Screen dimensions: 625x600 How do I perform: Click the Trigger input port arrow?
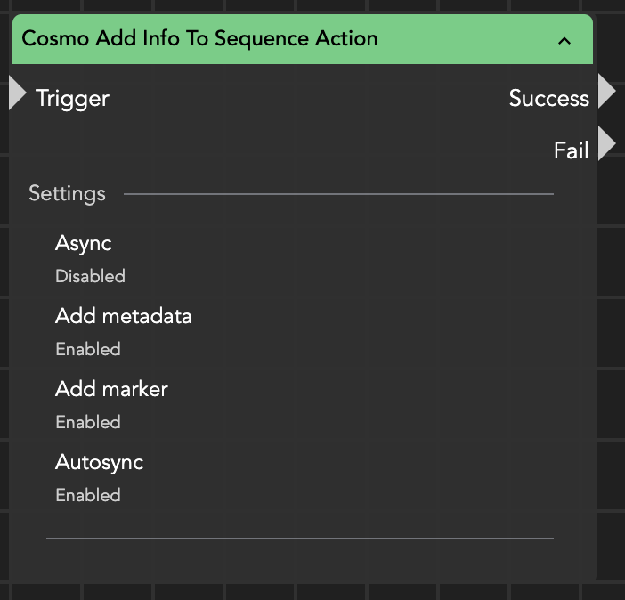(x=17, y=93)
